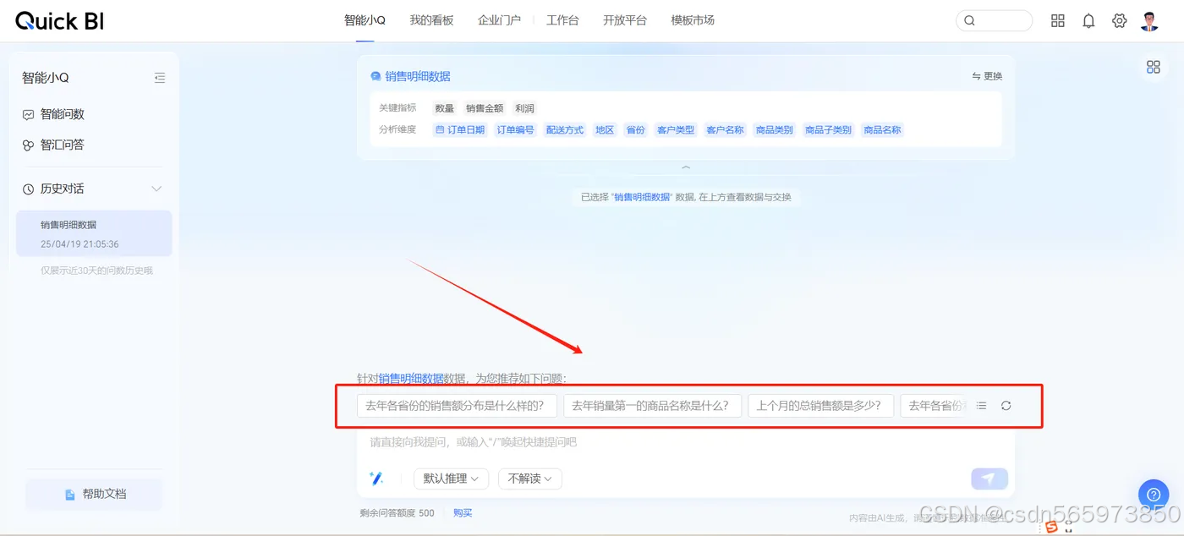Switch to the 模板市场 tab
Screen dimensions: 1184x536
click(693, 19)
